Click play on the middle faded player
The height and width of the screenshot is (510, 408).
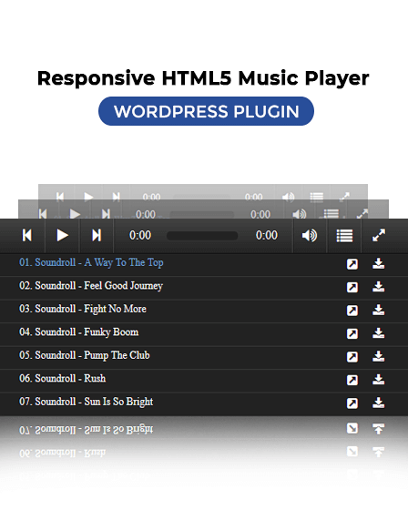pyautogui.click(x=75, y=214)
